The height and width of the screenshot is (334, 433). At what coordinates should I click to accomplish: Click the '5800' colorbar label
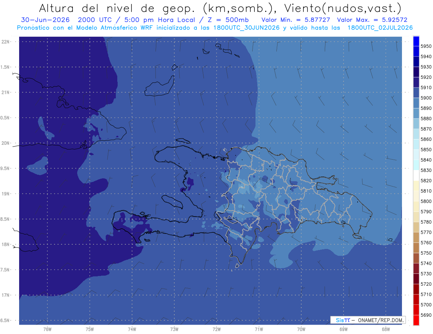point(426,201)
